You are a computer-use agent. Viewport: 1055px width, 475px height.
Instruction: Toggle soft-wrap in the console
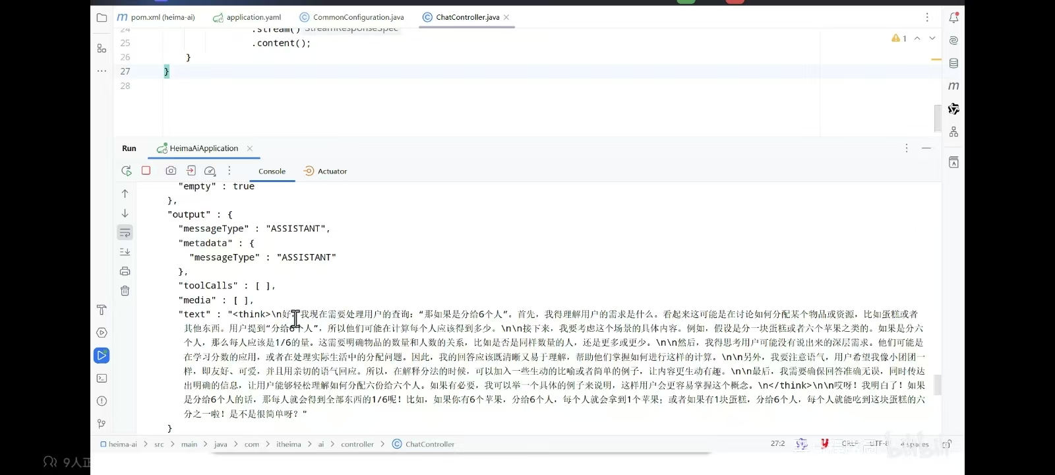pyautogui.click(x=125, y=232)
